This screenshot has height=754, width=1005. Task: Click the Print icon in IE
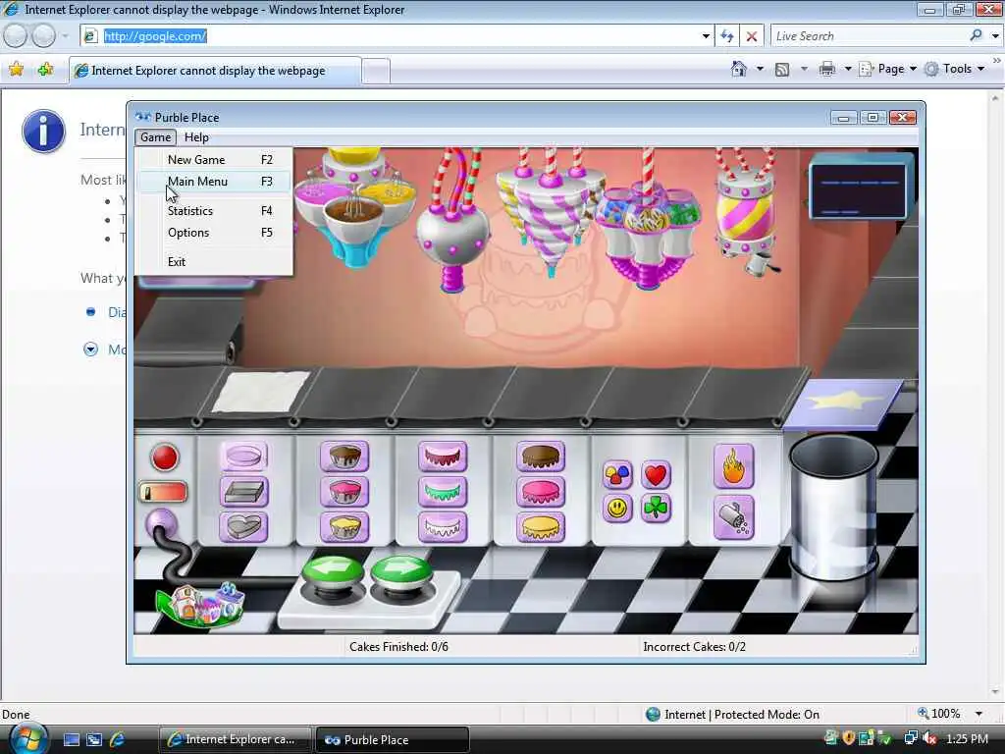827,69
